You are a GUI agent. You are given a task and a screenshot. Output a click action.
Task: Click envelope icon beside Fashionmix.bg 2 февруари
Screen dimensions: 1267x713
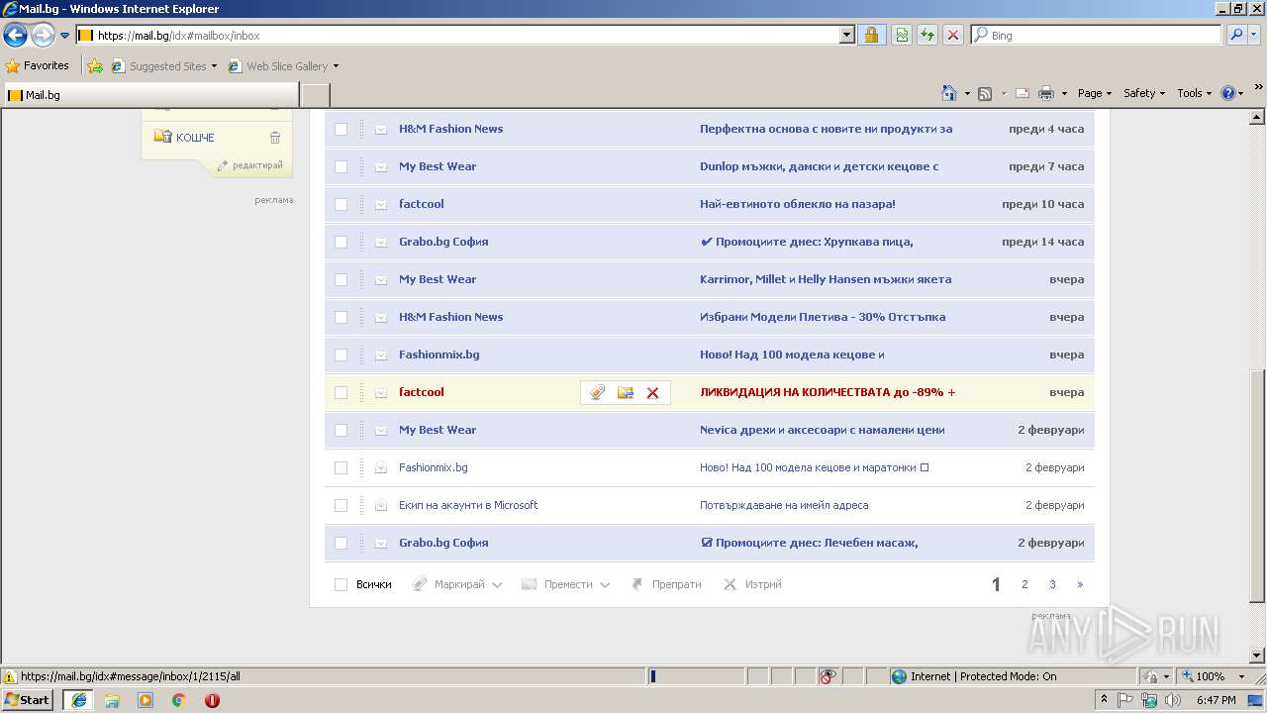(381, 467)
